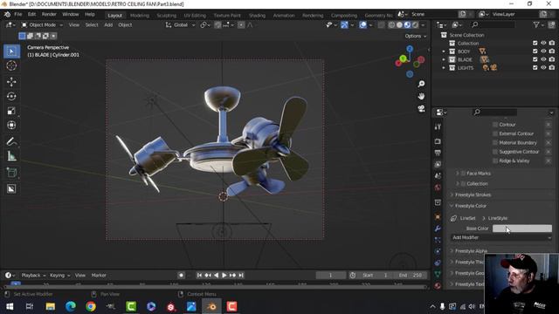This screenshot has height=314, width=559.
Task: Open the Scene properties tab
Action: [x=438, y=176]
